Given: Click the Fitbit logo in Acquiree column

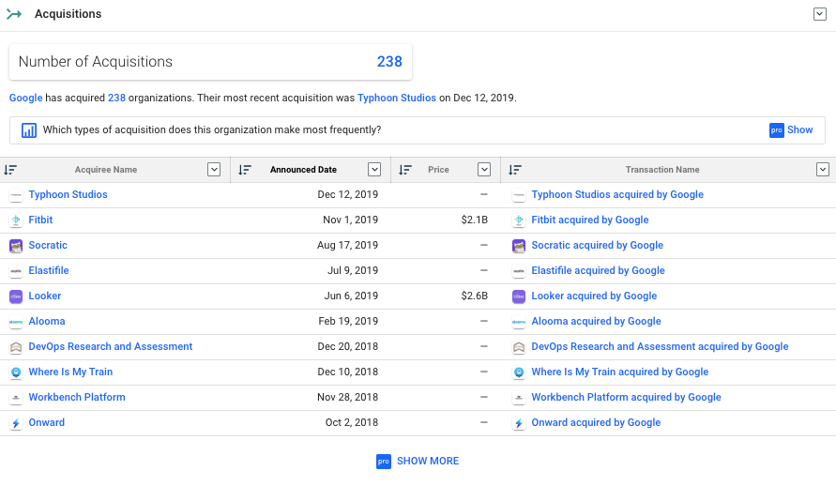Looking at the screenshot, I should 16,220.
